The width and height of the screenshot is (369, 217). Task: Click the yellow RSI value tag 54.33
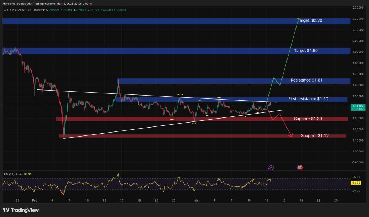click(356, 183)
